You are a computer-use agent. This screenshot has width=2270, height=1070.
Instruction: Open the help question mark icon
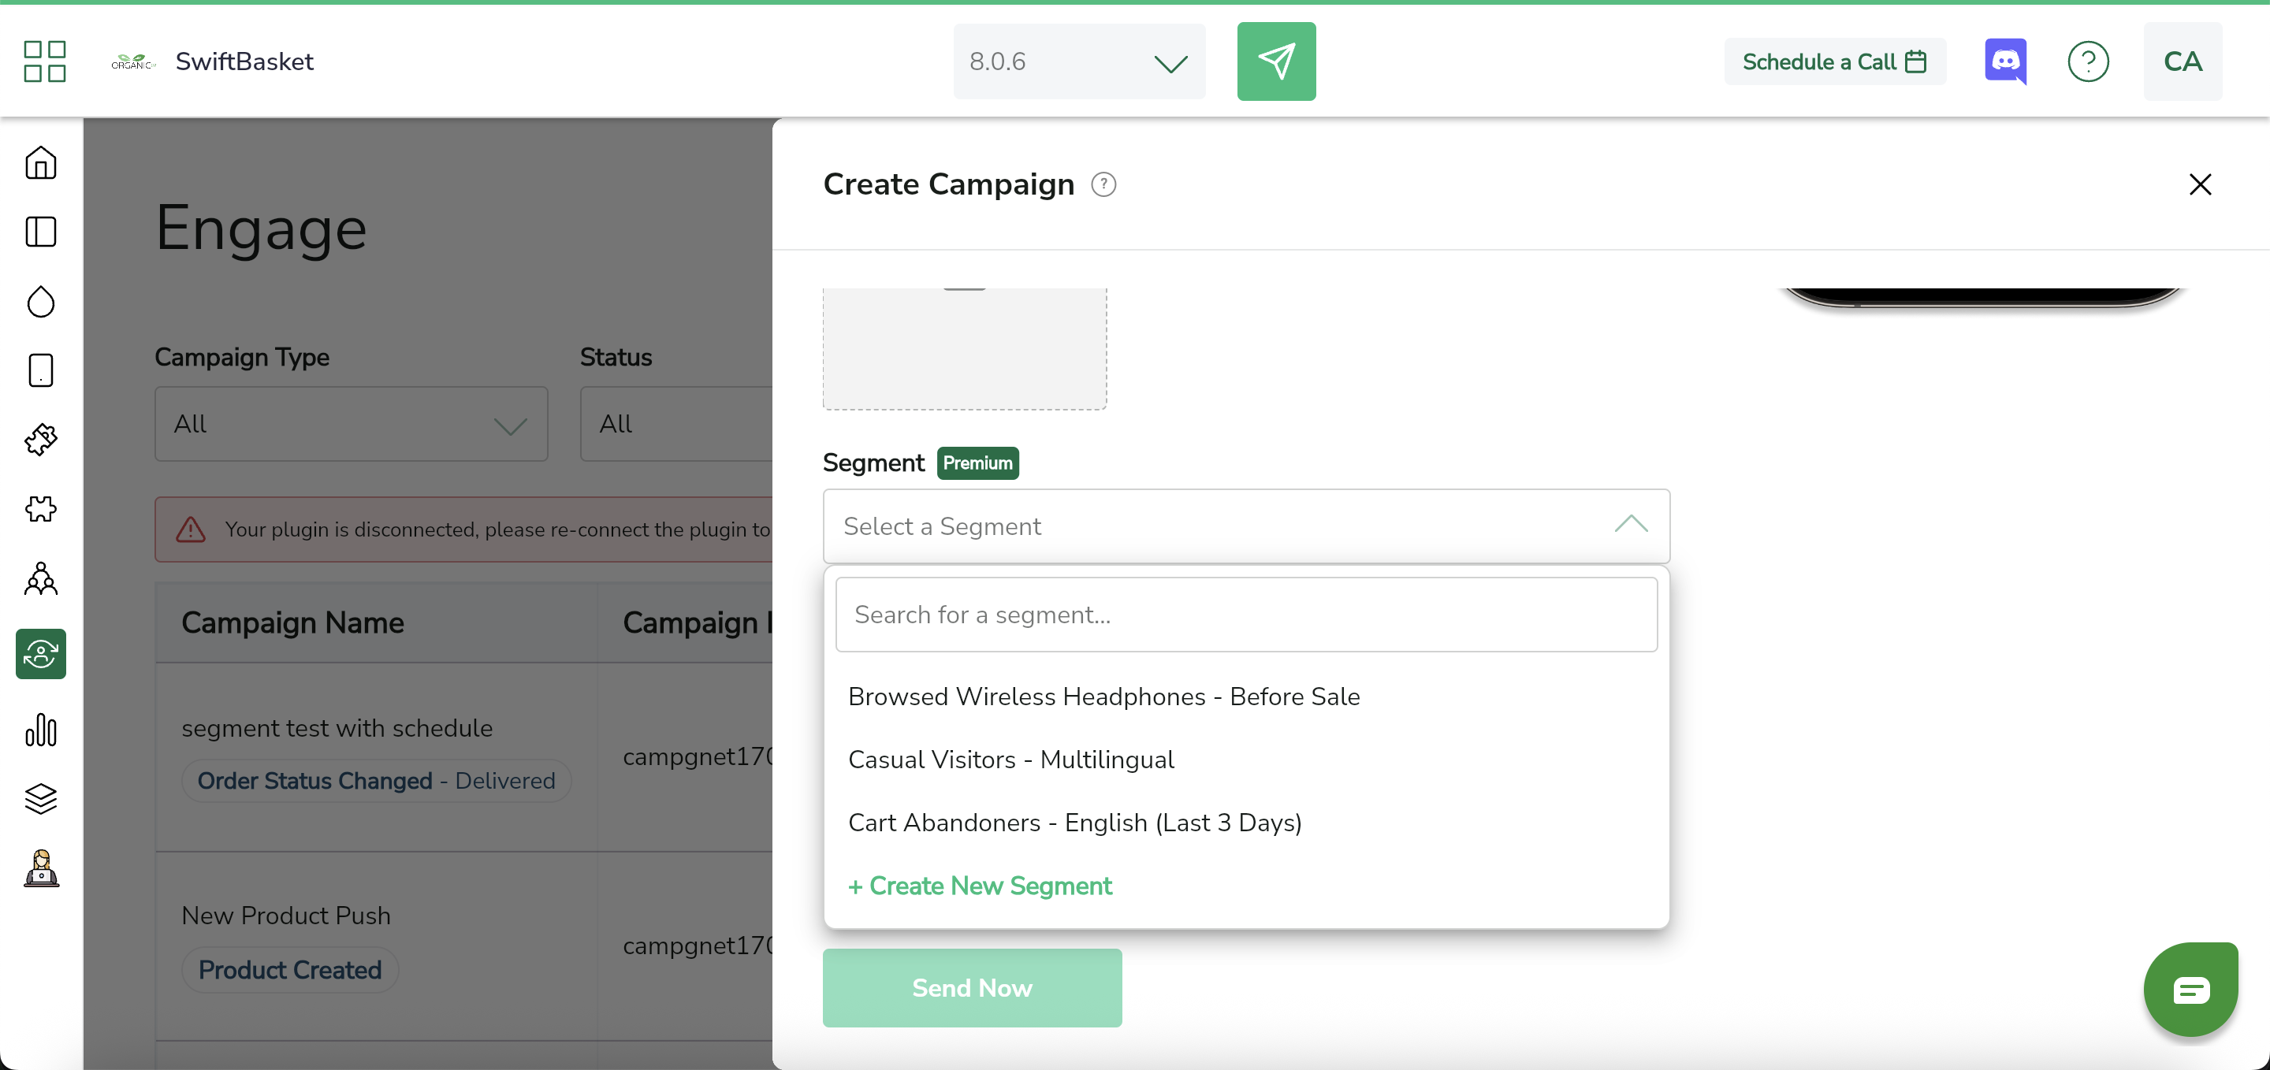(x=2088, y=61)
